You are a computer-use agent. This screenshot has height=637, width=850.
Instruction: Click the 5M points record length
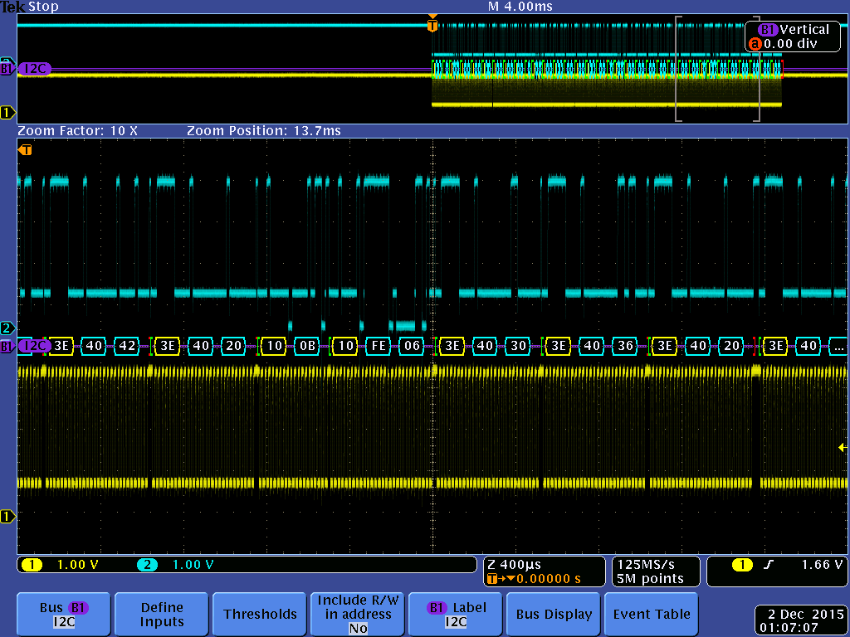click(651, 578)
